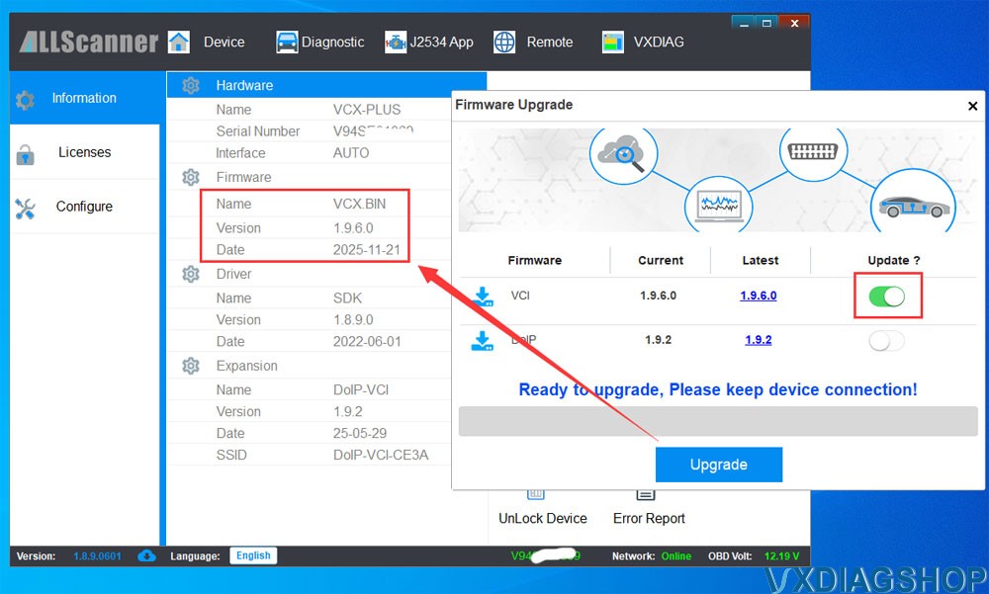Click the cloud search illustration icon
989x594 pixels.
pyautogui.click(x=623, y=153)
